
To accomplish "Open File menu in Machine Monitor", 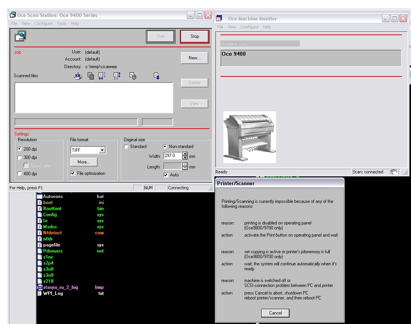I will point(220,27).
